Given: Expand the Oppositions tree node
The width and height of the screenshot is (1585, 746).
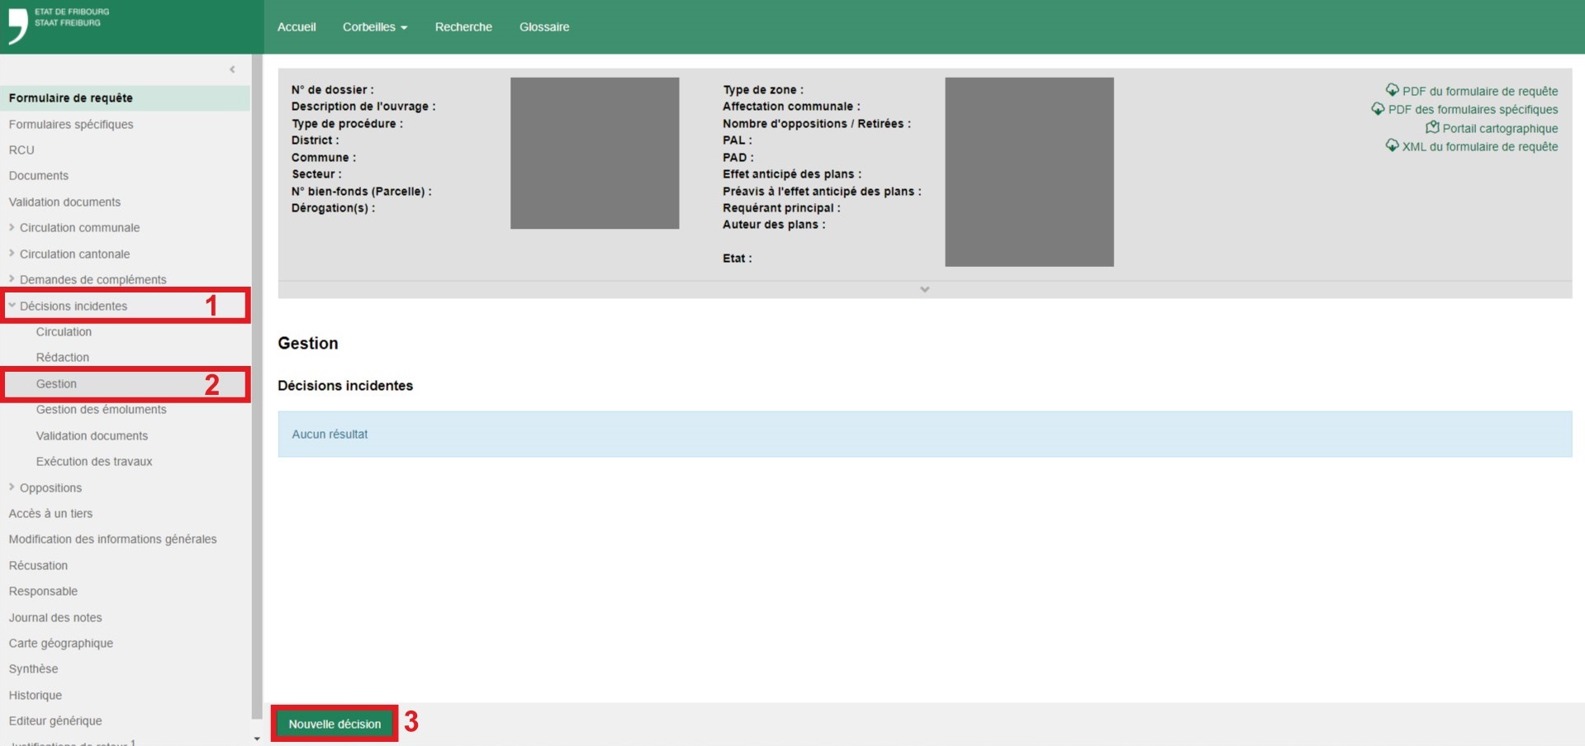Looking at the screenshot, I should pyautogui.click(x=12, y=487).
